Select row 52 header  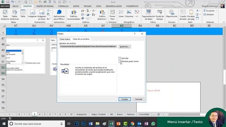point(3,67)
